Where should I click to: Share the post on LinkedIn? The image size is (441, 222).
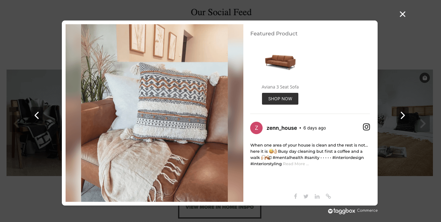click(x=317, y=196)
